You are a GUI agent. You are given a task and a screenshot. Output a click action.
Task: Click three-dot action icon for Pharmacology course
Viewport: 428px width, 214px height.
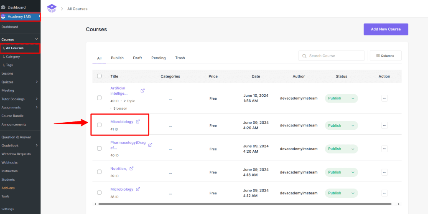[x=384, y=149]
